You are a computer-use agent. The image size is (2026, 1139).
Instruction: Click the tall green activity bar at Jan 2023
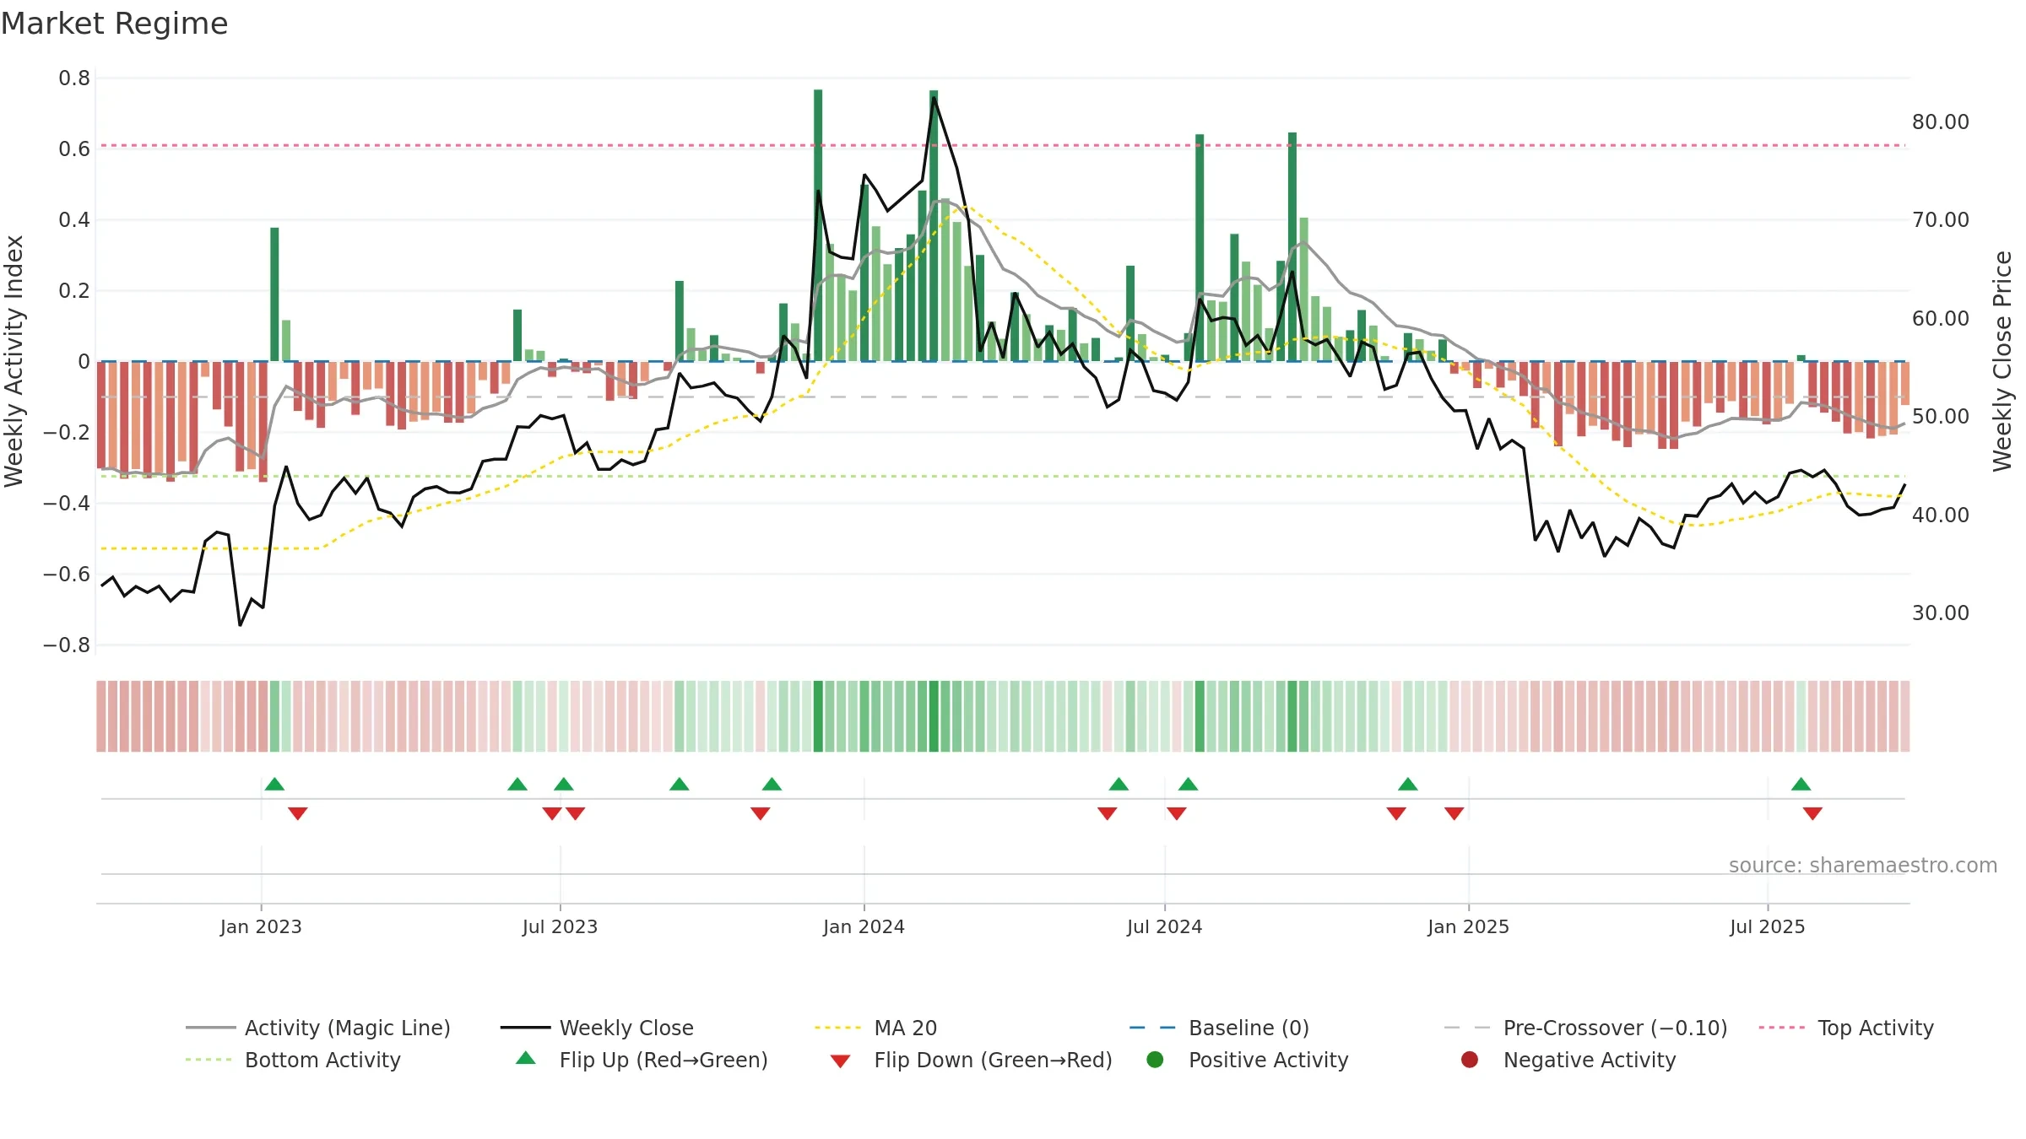(x=274, y=294)
